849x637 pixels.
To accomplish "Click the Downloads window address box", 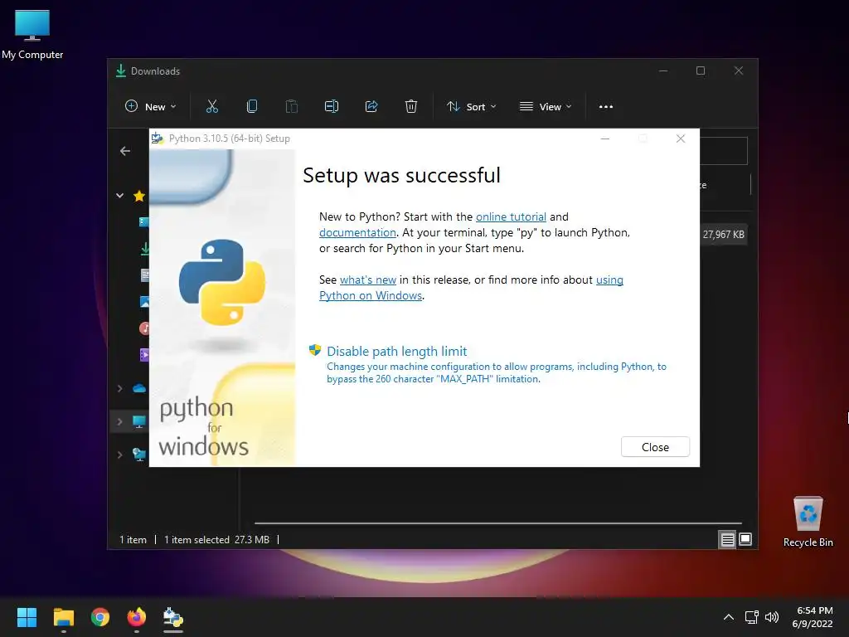I will click(723, 151).
